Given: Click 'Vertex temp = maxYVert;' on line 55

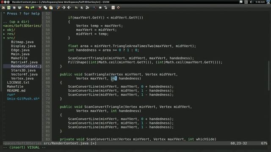Looking at the screenshot, I should click(x=100, y=26).
